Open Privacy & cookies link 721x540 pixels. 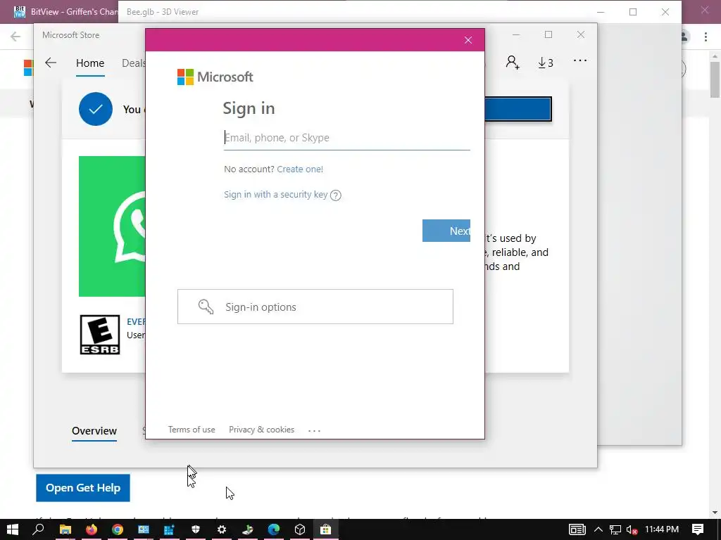point(262,430)
